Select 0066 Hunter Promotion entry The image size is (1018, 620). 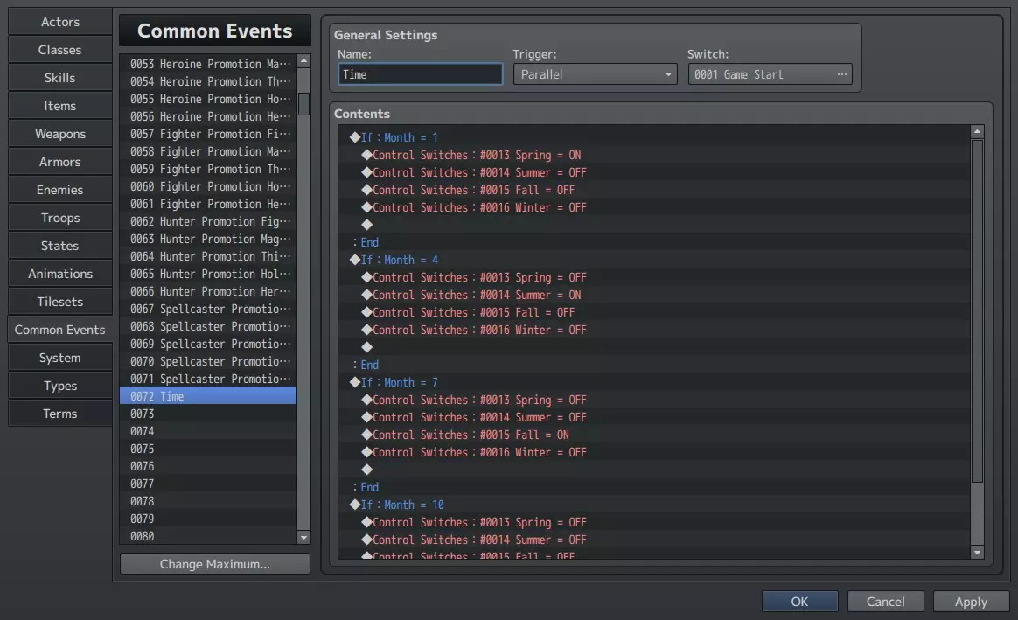point(208,291)
